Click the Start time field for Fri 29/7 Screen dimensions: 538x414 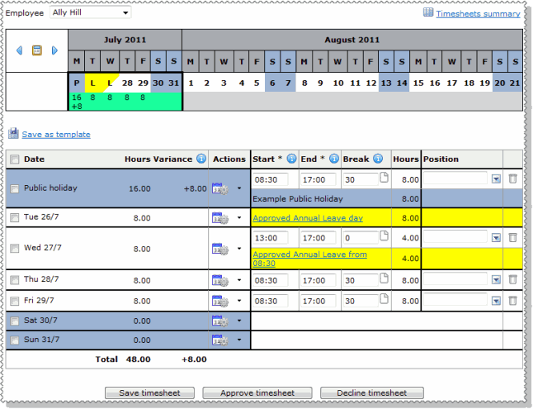point(271,301)
